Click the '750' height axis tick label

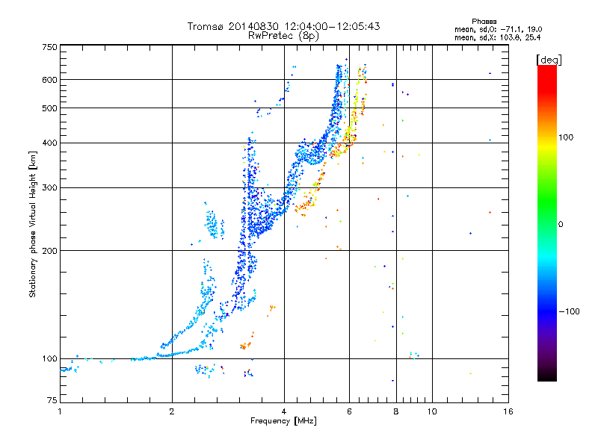(49, 47)
